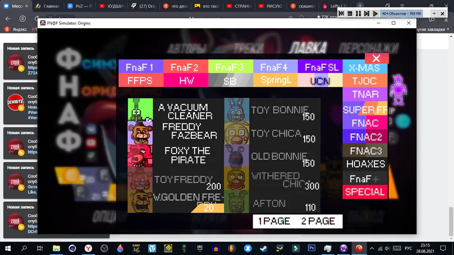Image resolution: width=454 pixels, height=255 pixels.
Task: Select the Foxy the Pirate portrait
Action: coord(140,156)
